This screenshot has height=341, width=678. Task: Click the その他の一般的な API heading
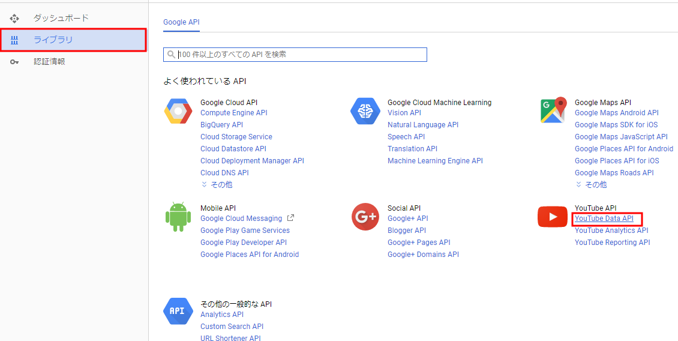tap(236, 304)
